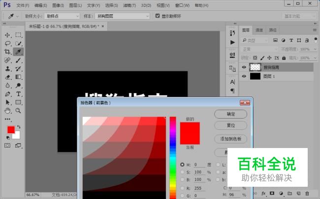Screen dimensions: 320x199
Task: Select the Rectangular Marquee tool
Action: click(18, 35)
